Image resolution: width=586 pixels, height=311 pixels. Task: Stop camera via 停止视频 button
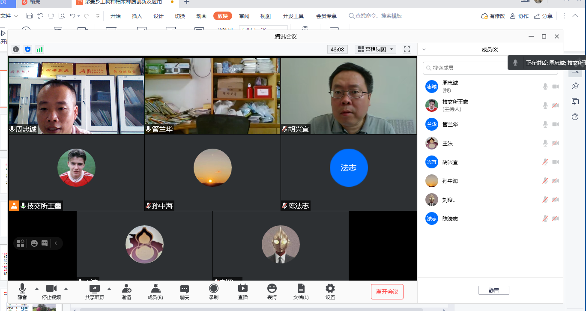51,291
